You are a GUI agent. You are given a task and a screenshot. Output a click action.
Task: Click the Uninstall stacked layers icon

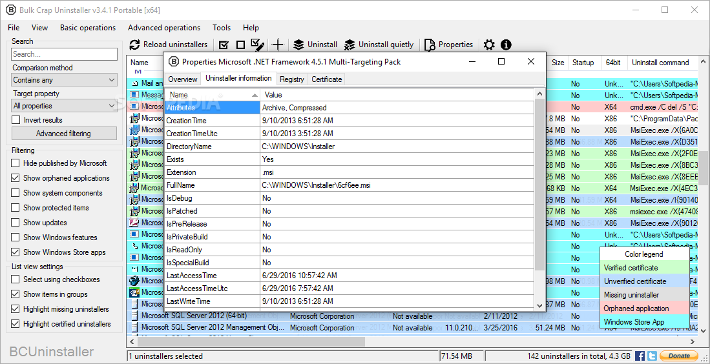[298, 45]
